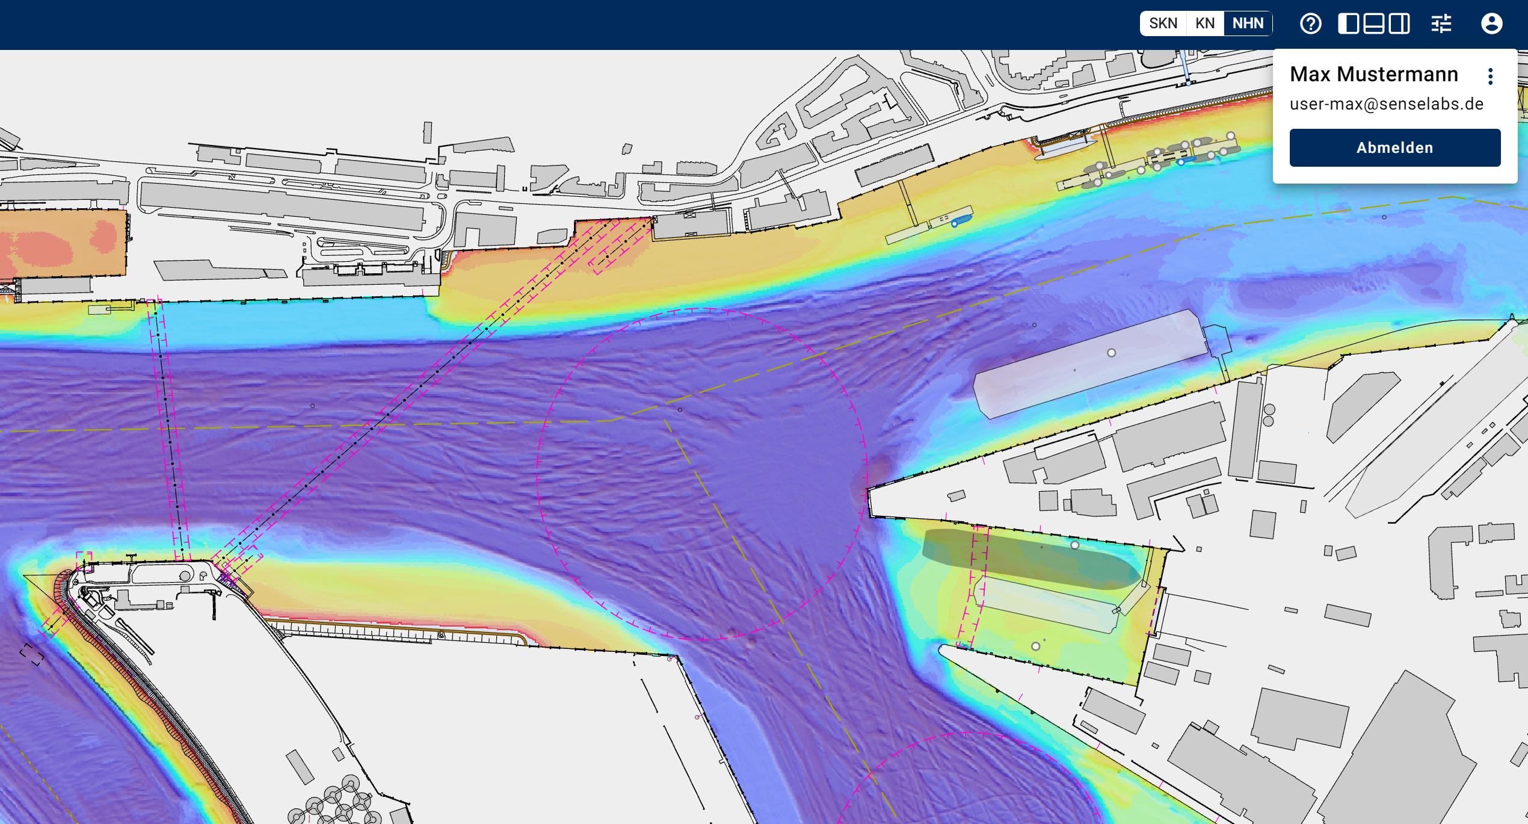The height and width of the screenshot is (824, 1528).
Task: Select the SKN reference level
Action: pos(1163,23)
